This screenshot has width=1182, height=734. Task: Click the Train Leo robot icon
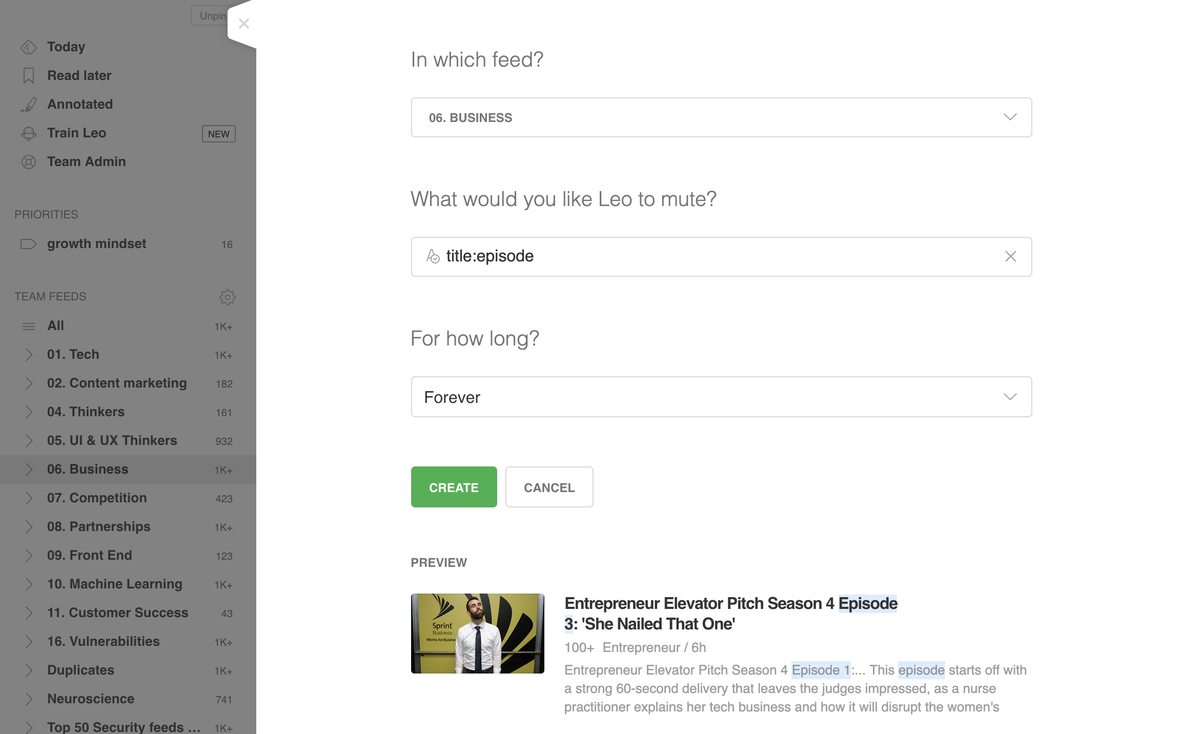pos(29,133)
